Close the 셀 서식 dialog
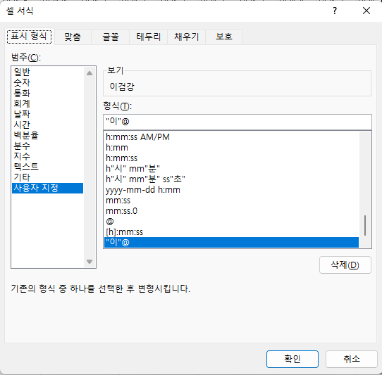Viewport: 382px width, 375px height. [x=366, y=11]
